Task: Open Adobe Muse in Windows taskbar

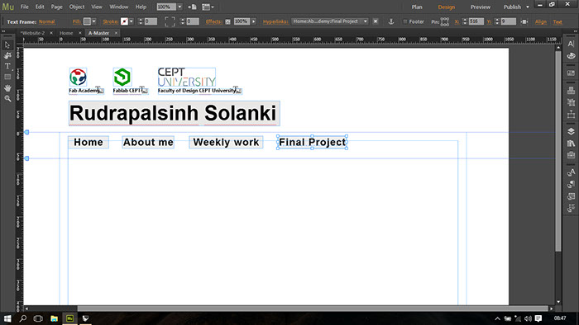Action: pos(69,318)
